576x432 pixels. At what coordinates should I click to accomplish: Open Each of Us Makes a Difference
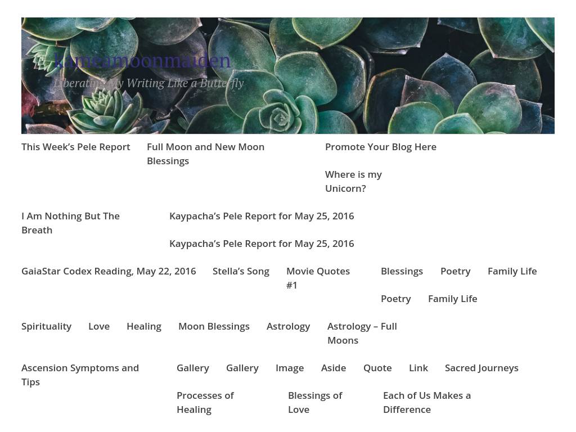(x=427, y=402)
